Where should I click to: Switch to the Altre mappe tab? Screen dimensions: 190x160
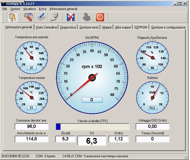(x=123, y=27)
